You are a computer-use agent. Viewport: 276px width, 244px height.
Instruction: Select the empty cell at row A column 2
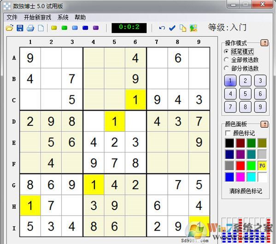tap(51, 58)
